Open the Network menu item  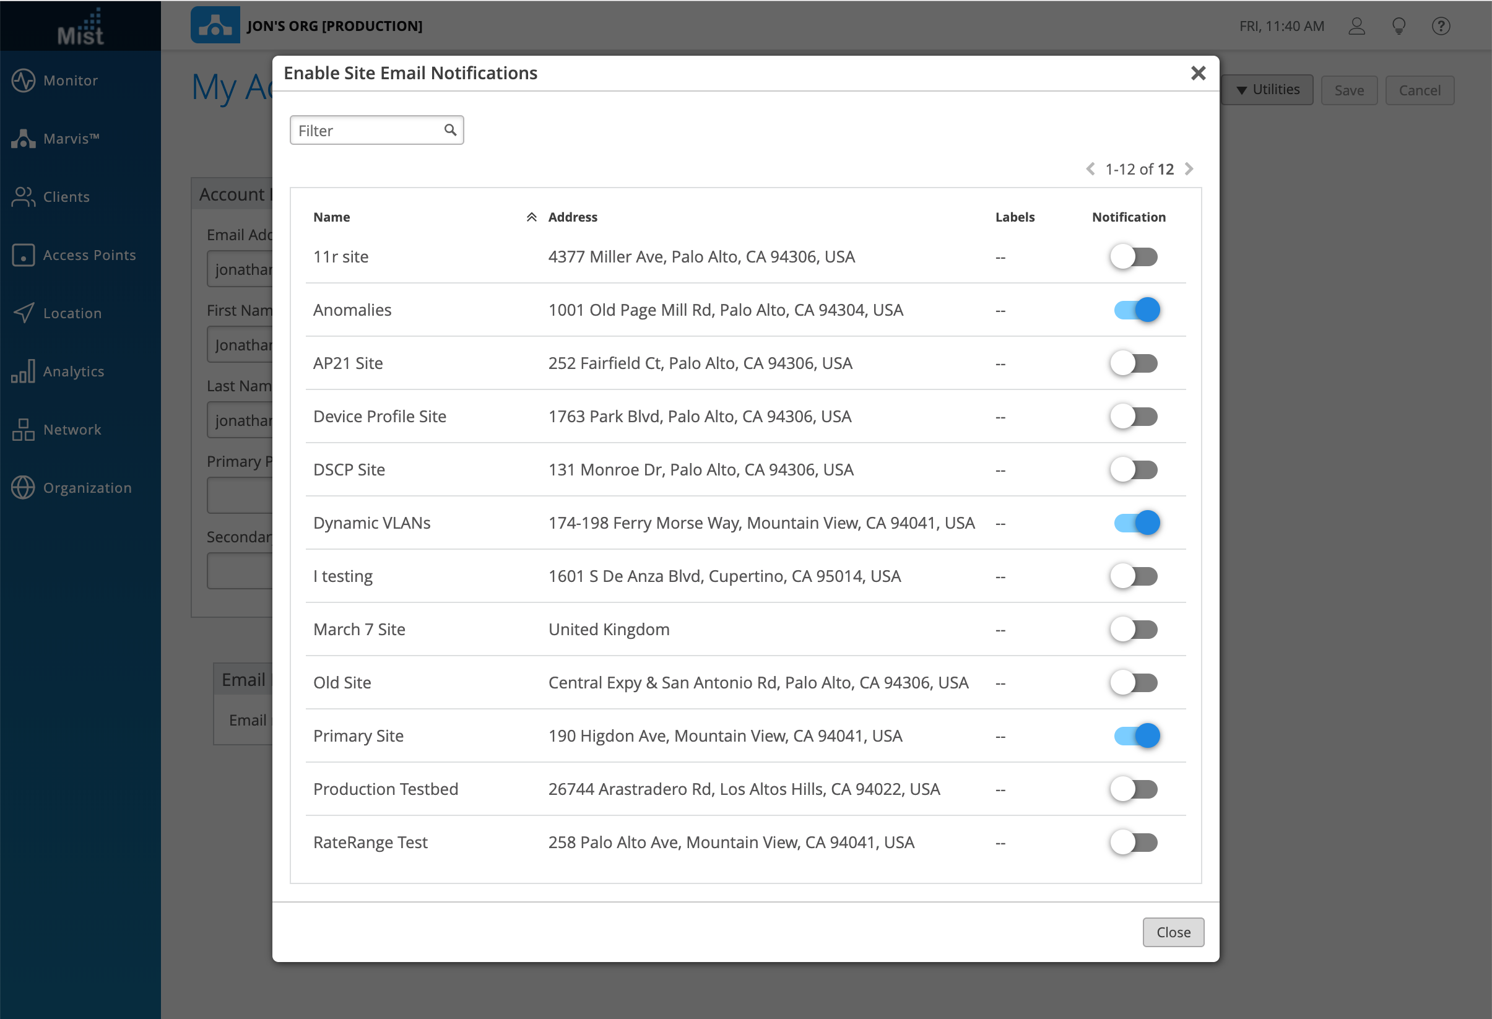(72, 430)
